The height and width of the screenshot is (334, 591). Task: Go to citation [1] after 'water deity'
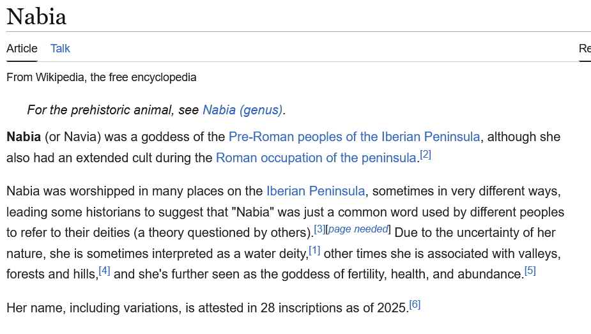314,250
